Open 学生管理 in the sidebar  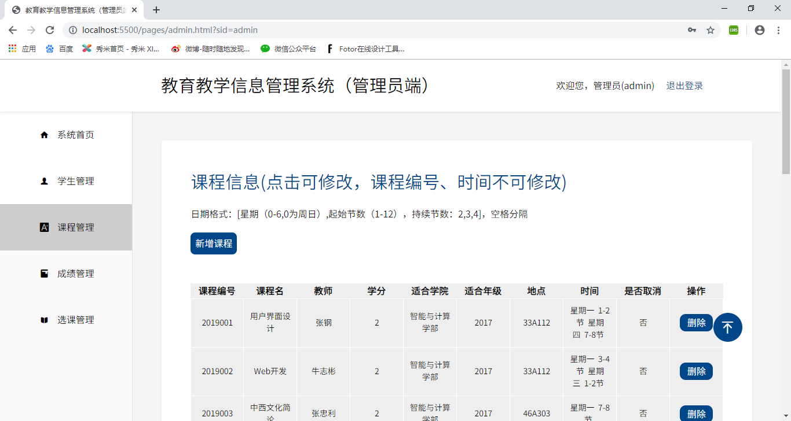point(66,181)
